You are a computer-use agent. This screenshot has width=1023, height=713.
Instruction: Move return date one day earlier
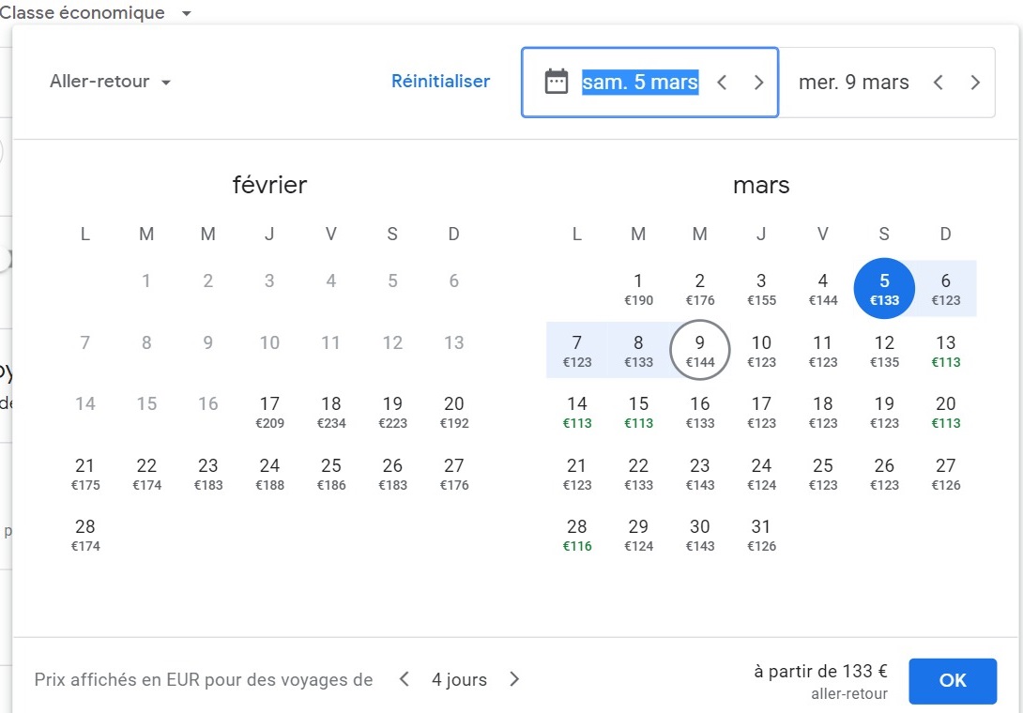click(939, 83)
